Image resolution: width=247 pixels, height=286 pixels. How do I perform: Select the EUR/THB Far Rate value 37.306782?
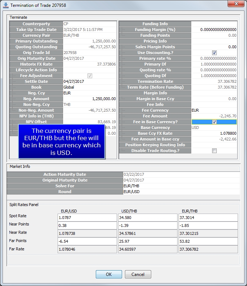click(208, 249)
